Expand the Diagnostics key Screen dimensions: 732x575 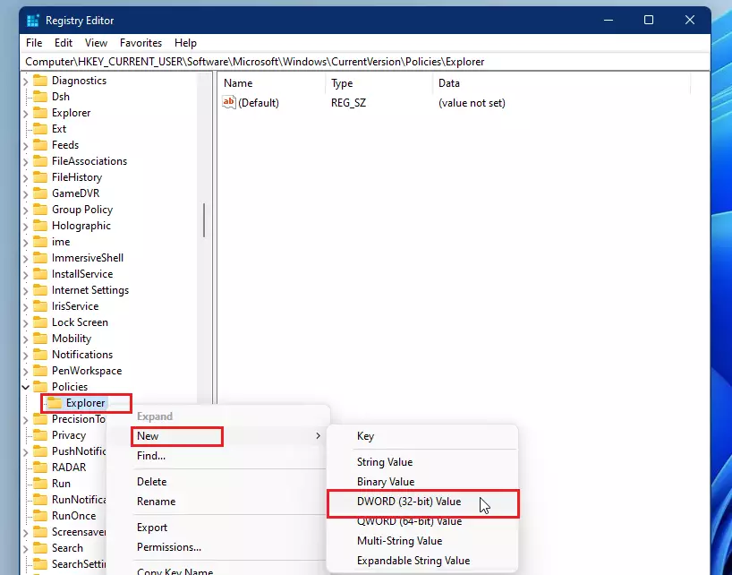(26, 82)
